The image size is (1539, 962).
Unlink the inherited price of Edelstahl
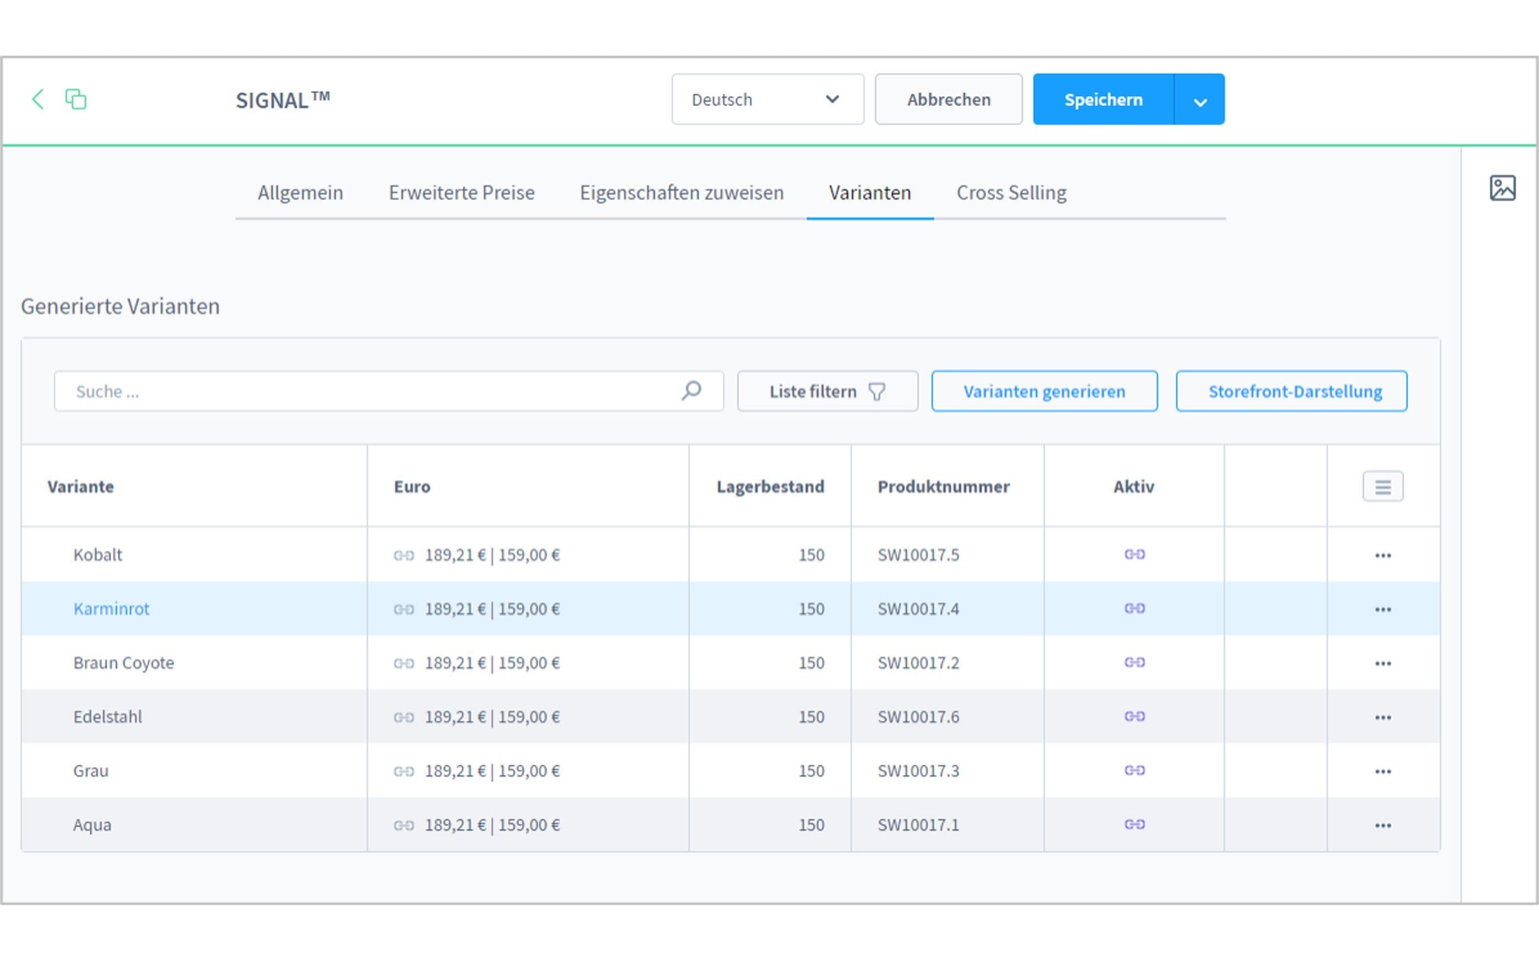coord(405,716)
